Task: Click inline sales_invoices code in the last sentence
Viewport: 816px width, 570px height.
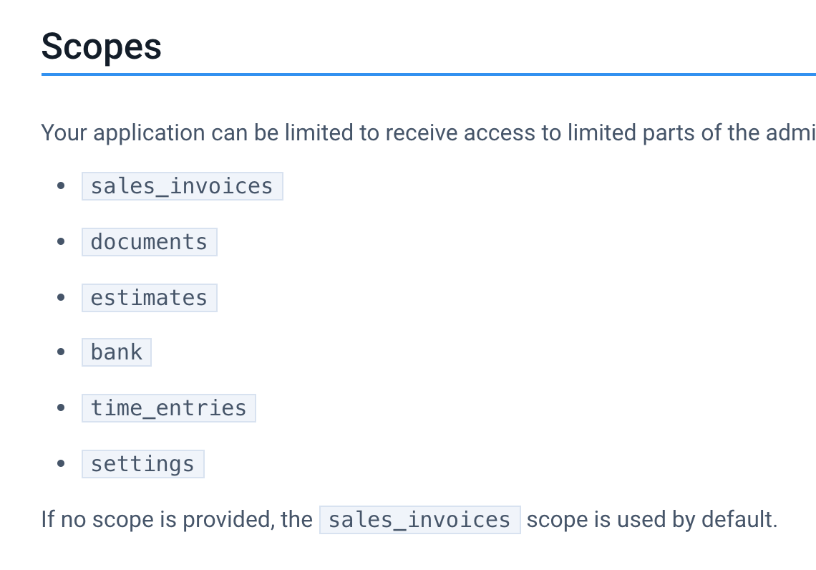Action: (x=420, y=520)
